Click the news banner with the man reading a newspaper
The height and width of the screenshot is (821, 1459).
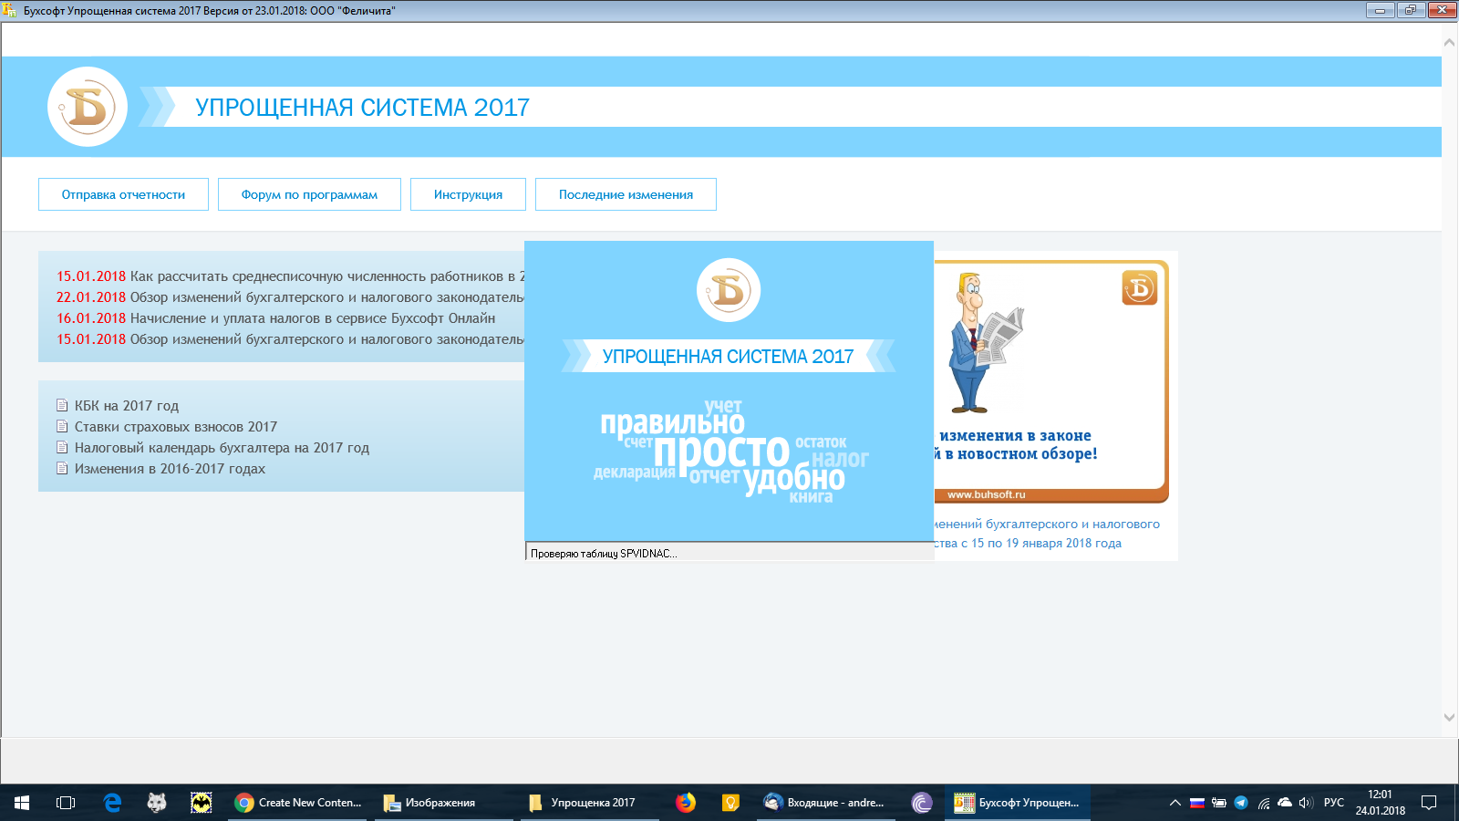click(1050, 381)
